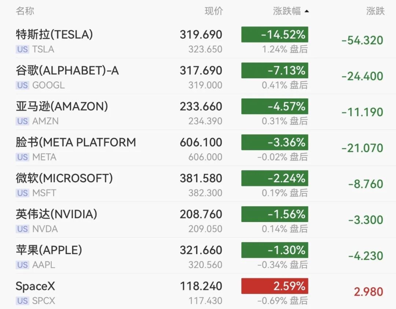The image size is (396, 309).
Task: Click the 名称 column header
Action: (x=25, y=11)
